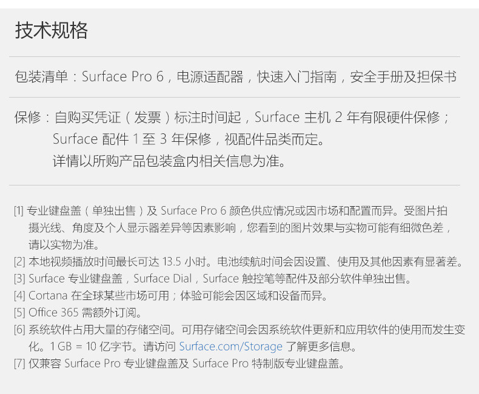Click the 保修 label
479x394 pixels.
[x=28, y=117]
